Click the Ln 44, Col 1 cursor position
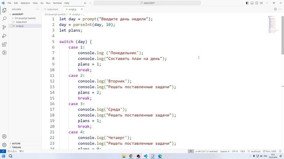The image size is (284, 159). click(206, 151)
